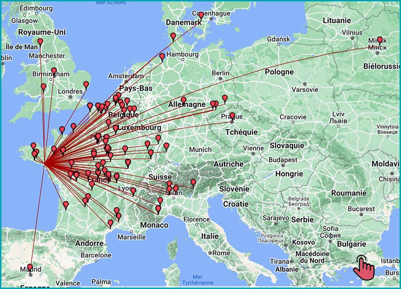Click the pin just north of Hamburg

coord(162,57)
